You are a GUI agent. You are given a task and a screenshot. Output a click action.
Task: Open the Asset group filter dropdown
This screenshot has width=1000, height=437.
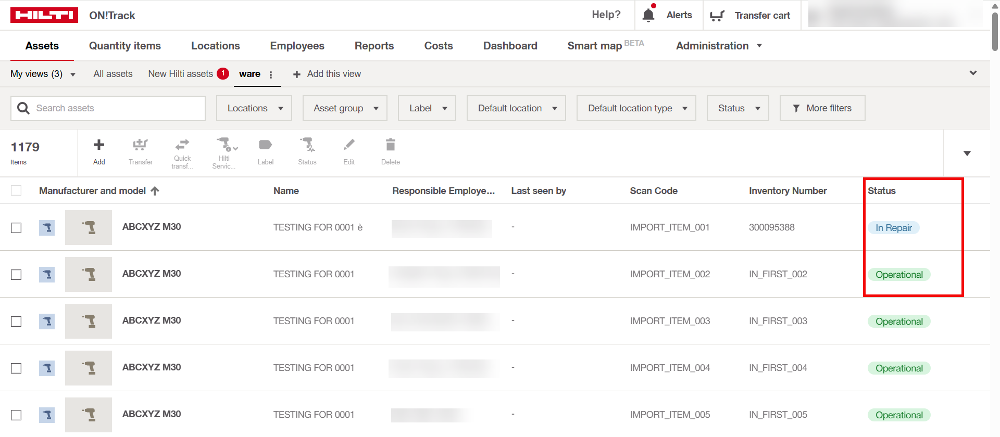point(345,108)
